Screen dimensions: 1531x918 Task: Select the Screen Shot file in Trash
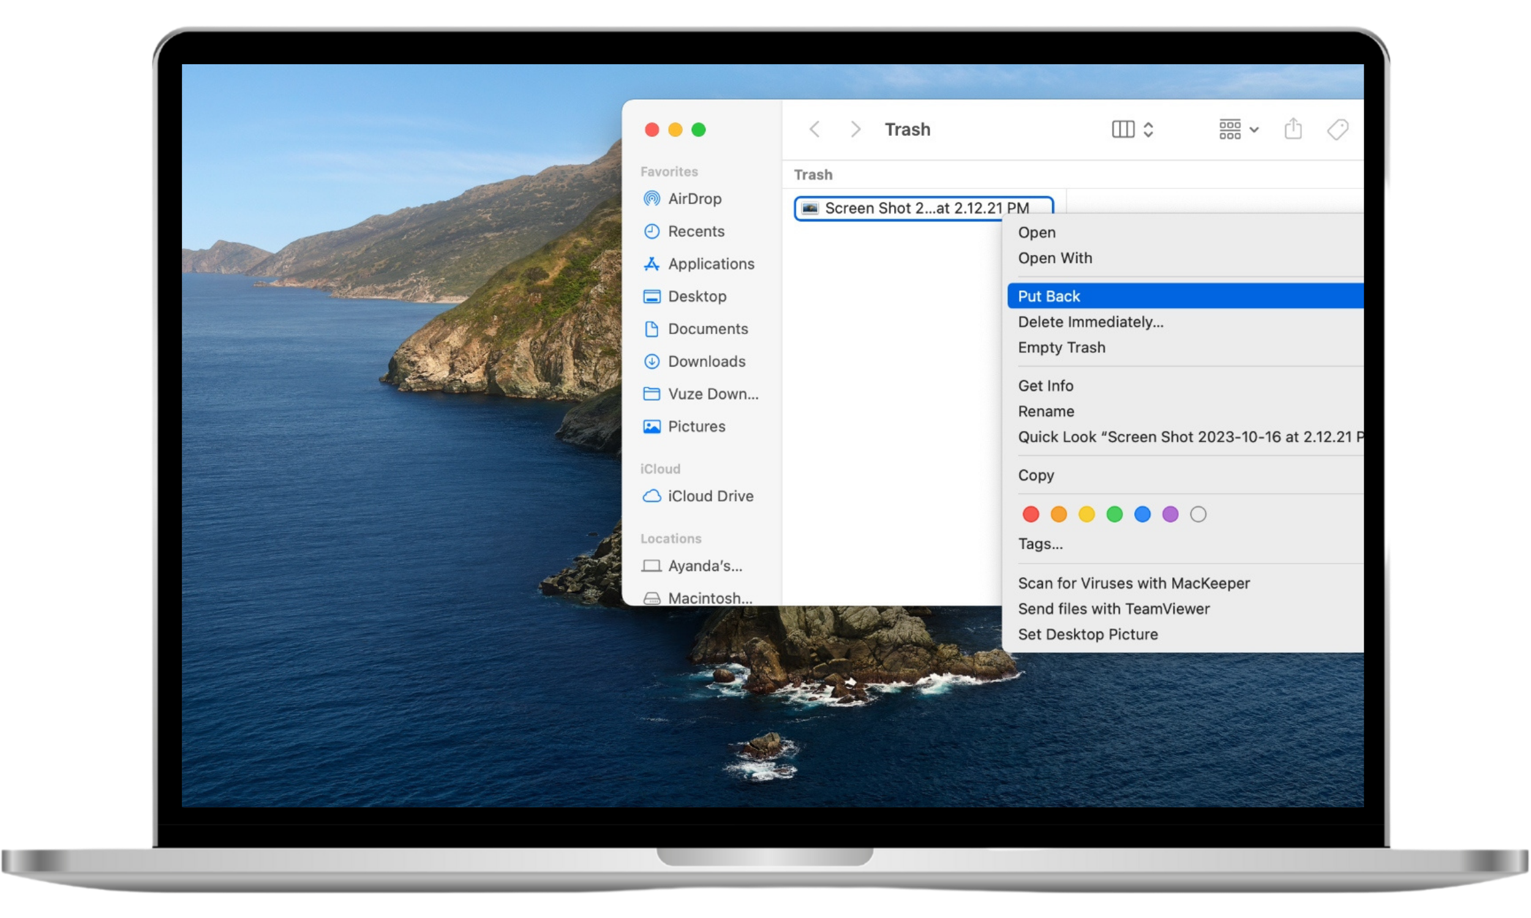[x=925, y=209]
